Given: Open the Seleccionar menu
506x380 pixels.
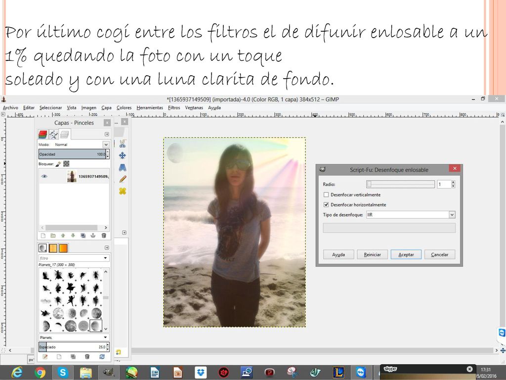Looking at the screenshot, I should click(51, 107).
